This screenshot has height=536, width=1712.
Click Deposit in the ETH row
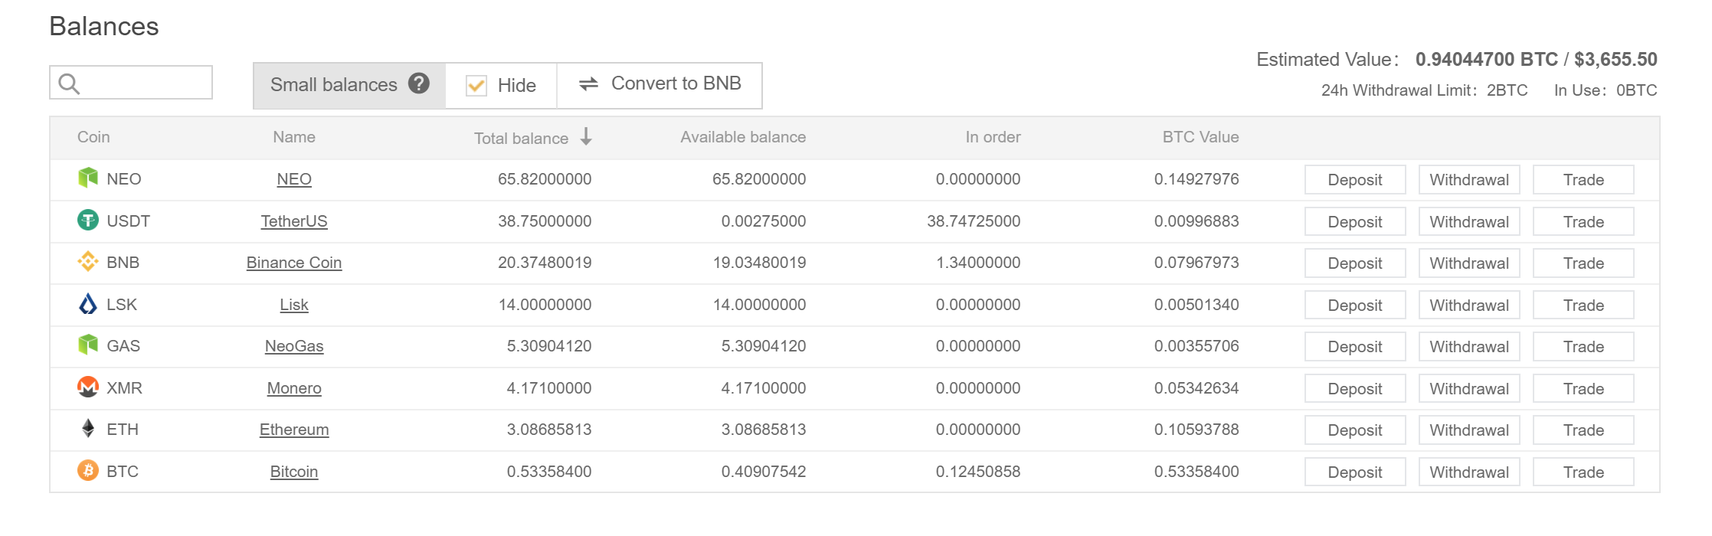coord(1355,430)
